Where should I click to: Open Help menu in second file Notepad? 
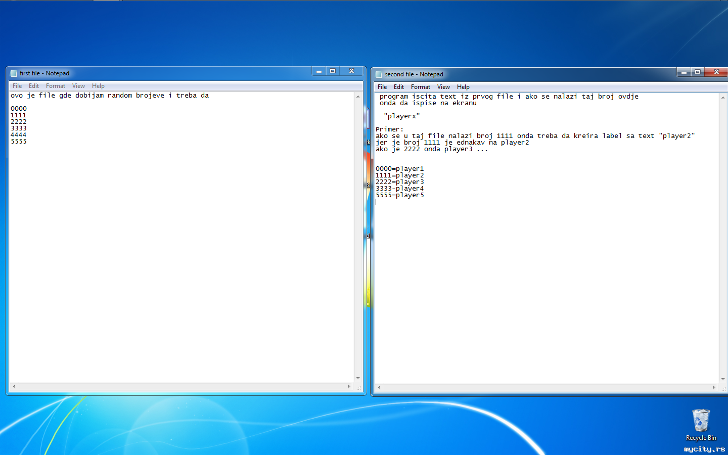point(463,87)
